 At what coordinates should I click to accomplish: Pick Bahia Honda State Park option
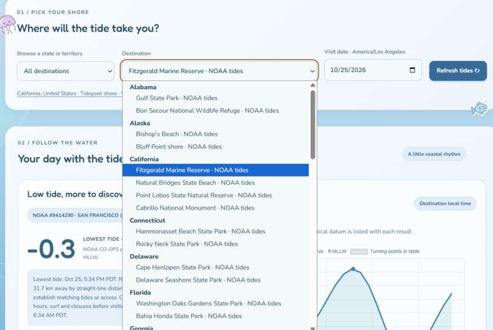coord(215,316)
